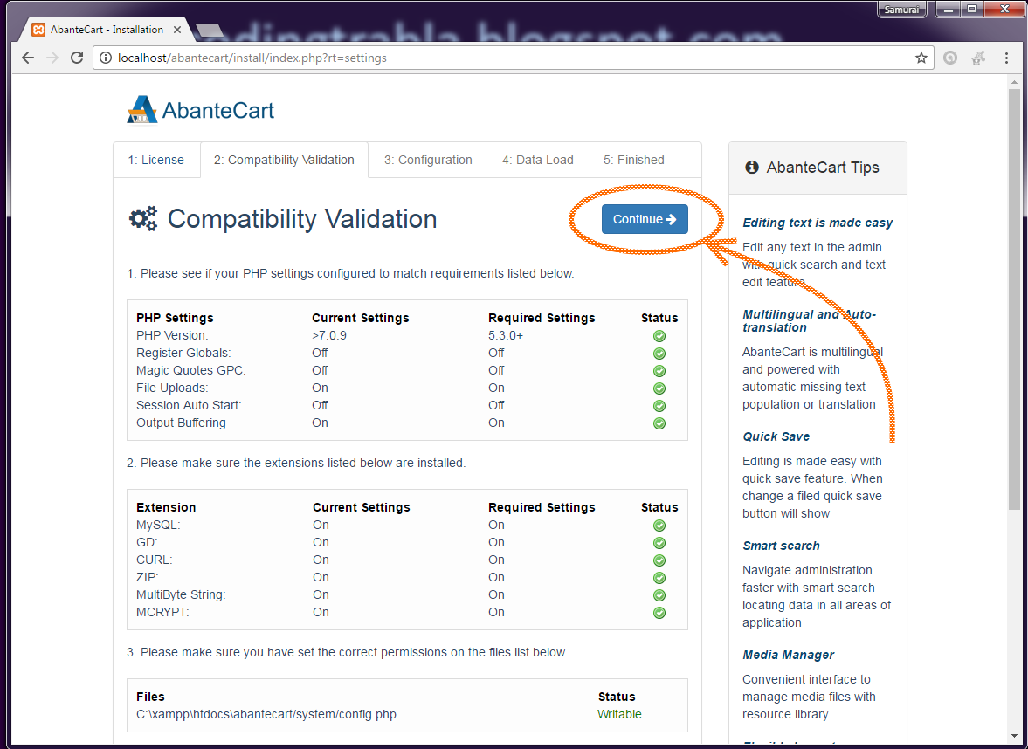
Task: Click the 'Writable' status text
Action: (x=619, y=714)
